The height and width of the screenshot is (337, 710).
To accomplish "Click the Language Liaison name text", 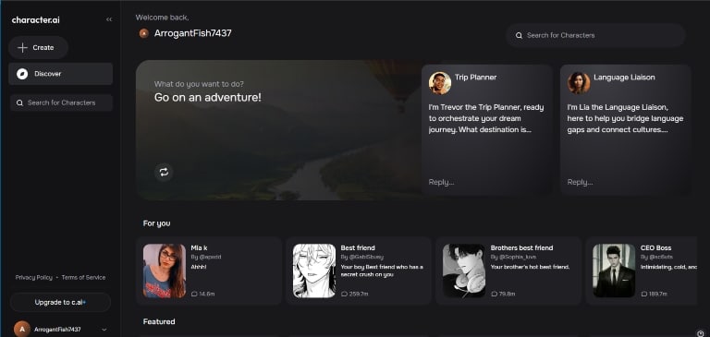I will 624,78.
